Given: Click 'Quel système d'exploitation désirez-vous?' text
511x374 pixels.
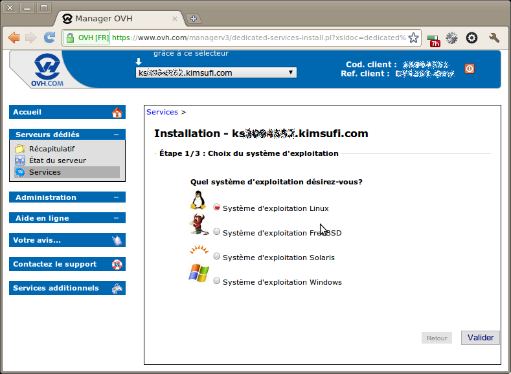Looking at the screenshot, I should (x=277, y=182).
